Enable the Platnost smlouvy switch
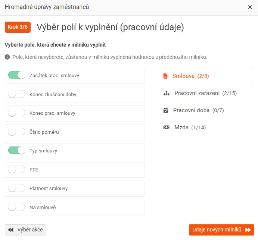 16,188
